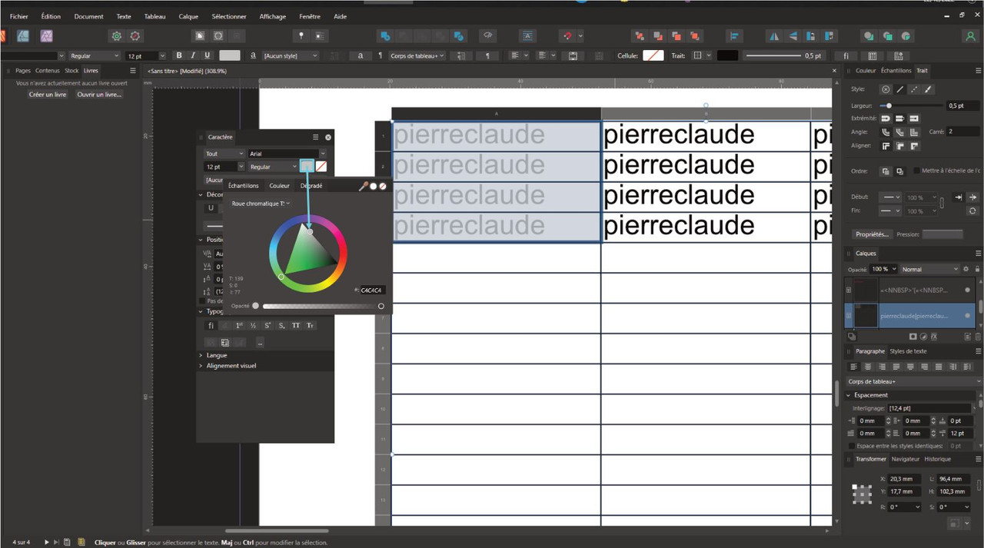984x548 pixels.
Task: Pick a color with the eyedropper icon
Action: [364, 185]
